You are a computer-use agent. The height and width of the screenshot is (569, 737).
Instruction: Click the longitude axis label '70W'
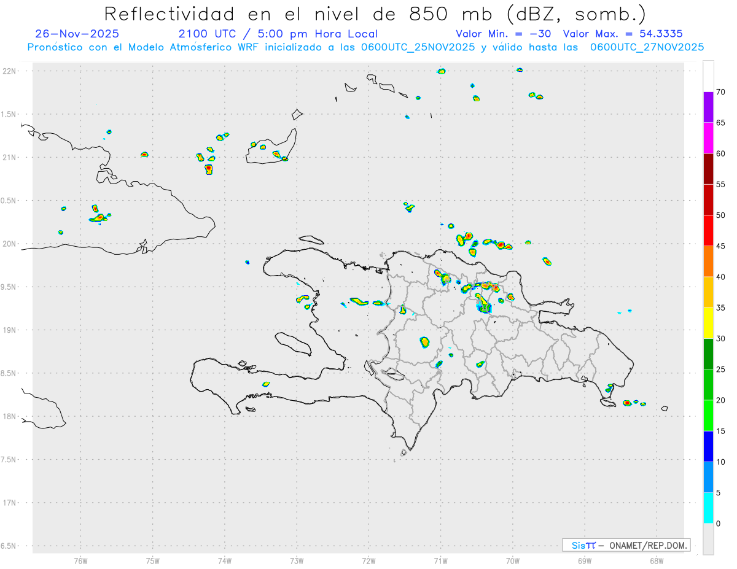click(x=513, y=560)
